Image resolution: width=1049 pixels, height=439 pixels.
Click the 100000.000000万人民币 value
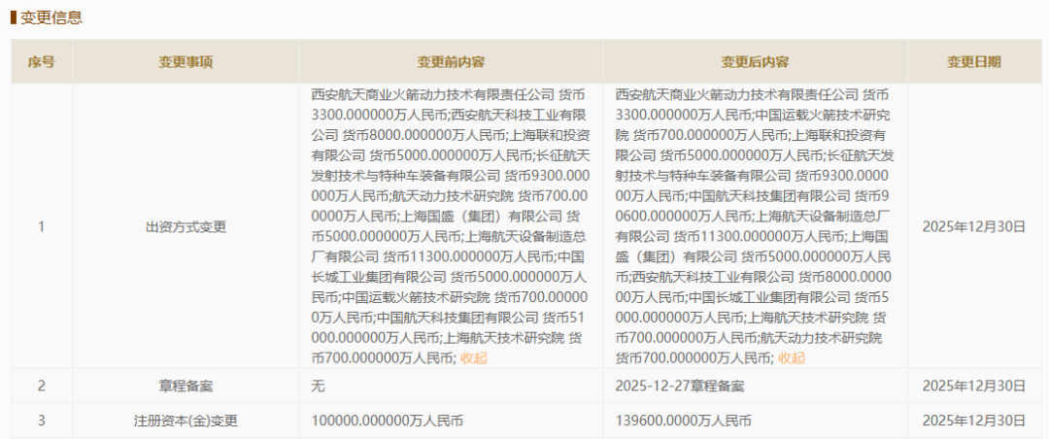[388, 421]
